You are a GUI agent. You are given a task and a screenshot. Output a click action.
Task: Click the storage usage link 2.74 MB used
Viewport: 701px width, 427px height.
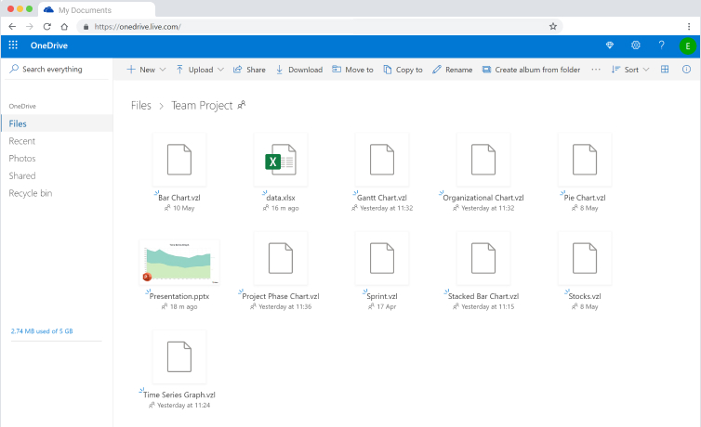(x=40, y=330)
